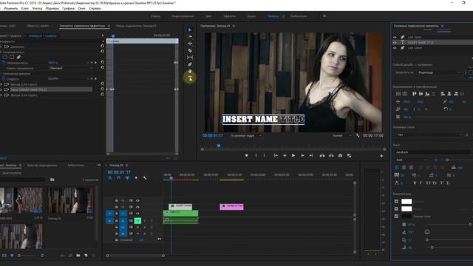This screenshot has width=473, height=266.
Task: Open the Button Editor plus icon
Action: tap(381, 156)
